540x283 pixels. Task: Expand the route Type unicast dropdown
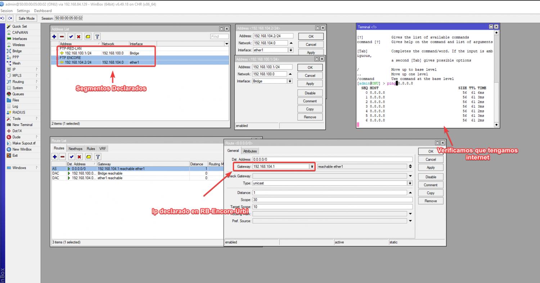(x=410, y=183)
